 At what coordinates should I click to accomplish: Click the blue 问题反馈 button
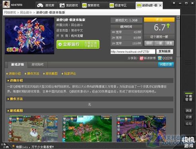point(166,65)
